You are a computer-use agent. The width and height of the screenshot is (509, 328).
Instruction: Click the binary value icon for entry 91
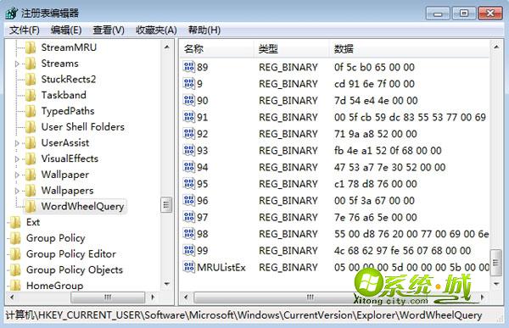188,117
